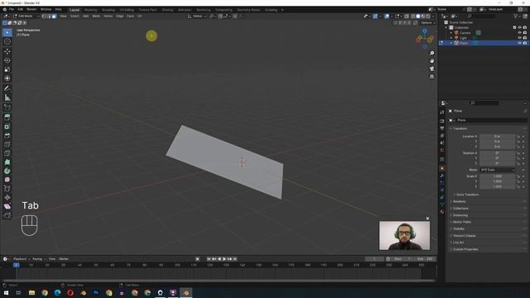Toggle Collection exclude checkbox in outliner
Viewport: 530px width, 298px height.
(515, 27)
